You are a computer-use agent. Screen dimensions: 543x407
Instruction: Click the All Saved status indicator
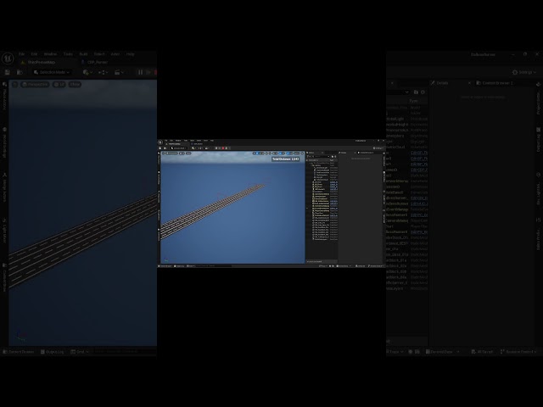point(482,352)
